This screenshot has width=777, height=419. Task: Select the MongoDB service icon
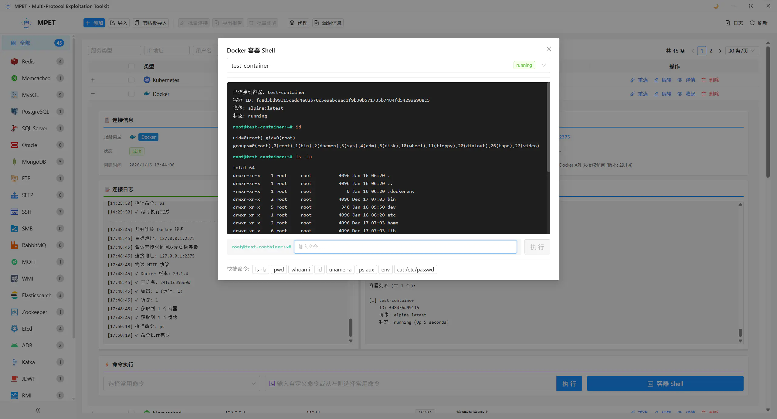click(14, 162)
